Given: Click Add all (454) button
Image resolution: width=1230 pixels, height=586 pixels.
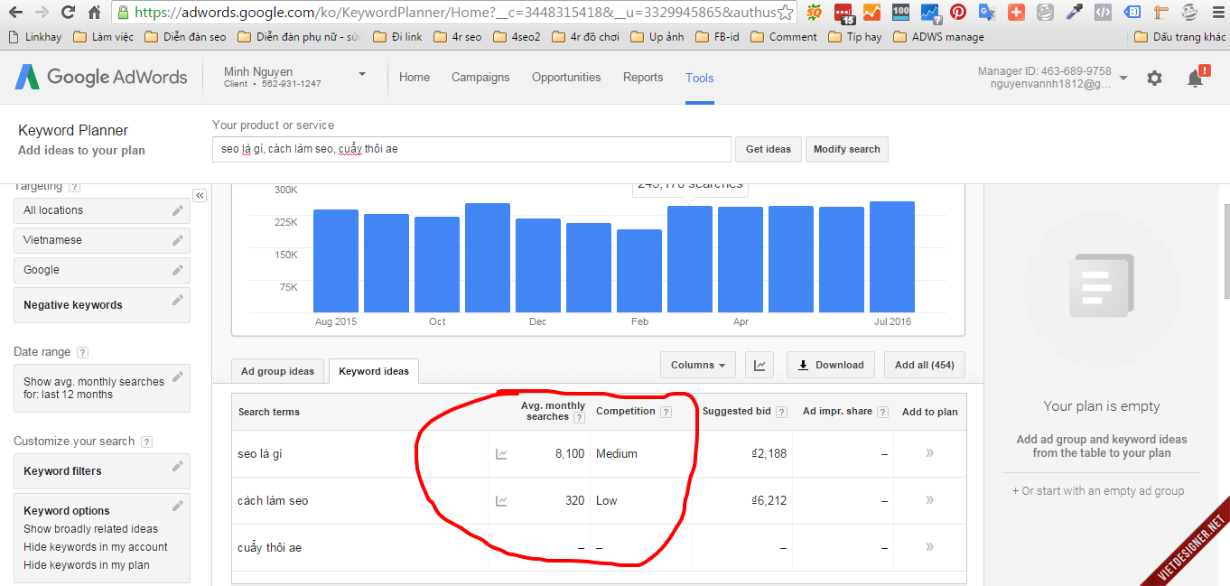Looking at the screenshot, I should (x=925, y=365).
